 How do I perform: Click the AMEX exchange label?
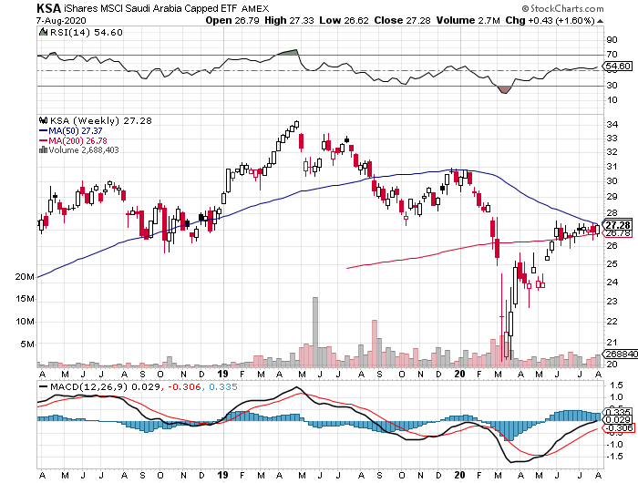point(255,8)
